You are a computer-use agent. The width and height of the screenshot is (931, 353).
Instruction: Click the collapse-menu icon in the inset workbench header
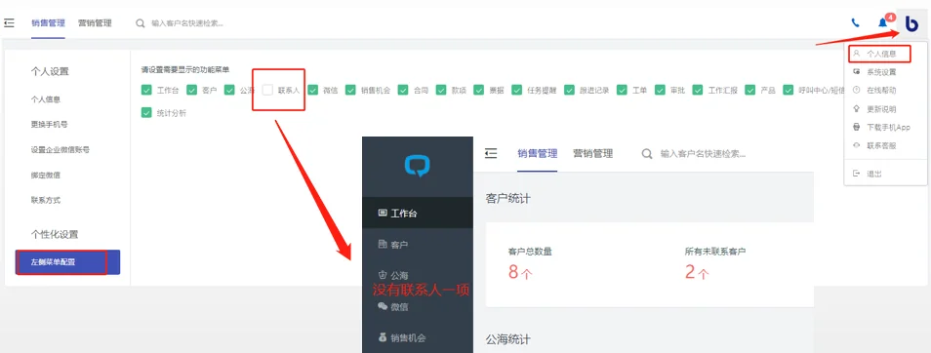(491, 154)
